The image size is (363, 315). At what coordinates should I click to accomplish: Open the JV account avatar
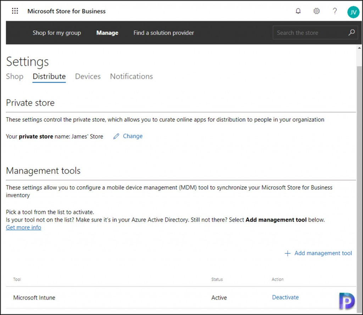(353, 12)
